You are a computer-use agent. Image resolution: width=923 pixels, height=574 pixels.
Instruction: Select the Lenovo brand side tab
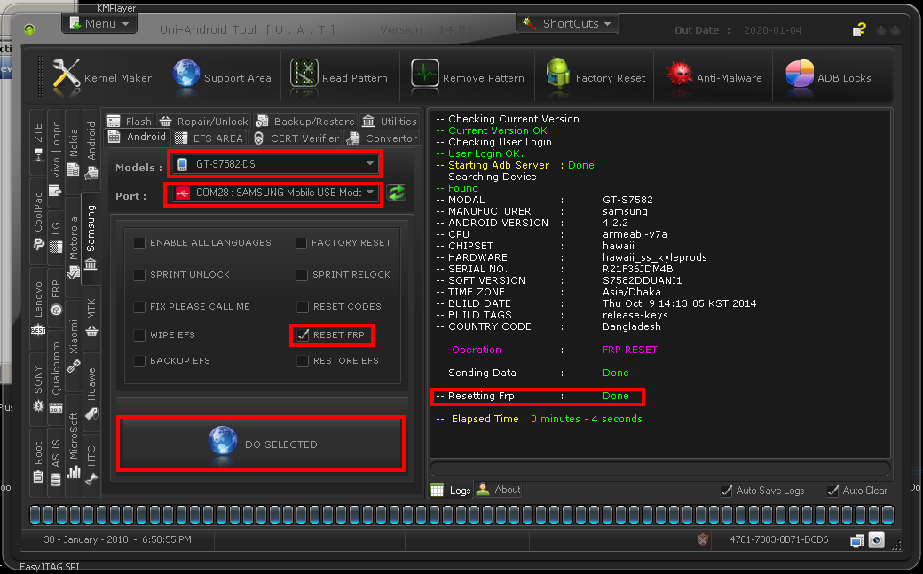(38, 307)
